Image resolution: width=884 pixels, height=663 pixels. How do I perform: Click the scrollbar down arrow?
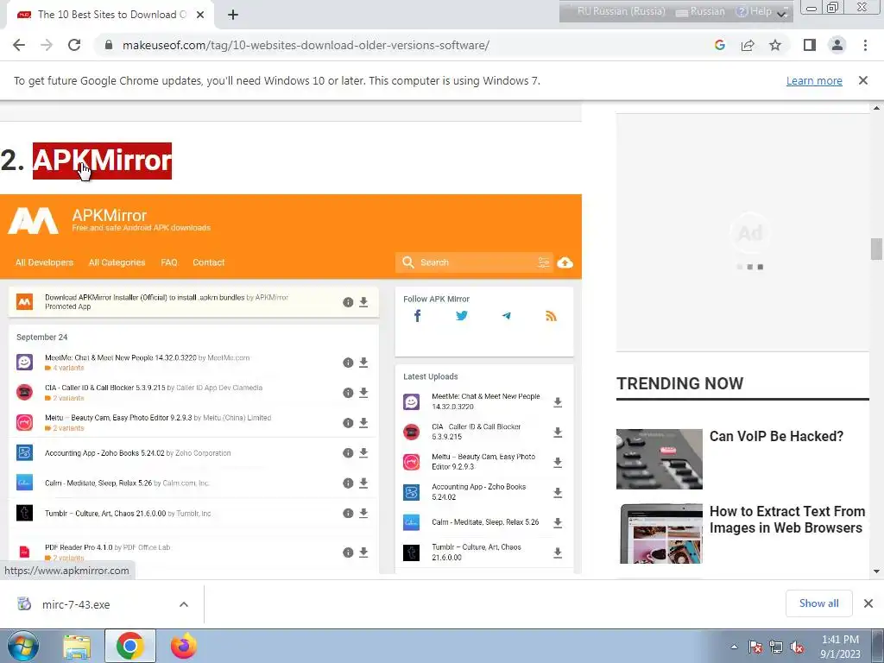pos(876,571)
